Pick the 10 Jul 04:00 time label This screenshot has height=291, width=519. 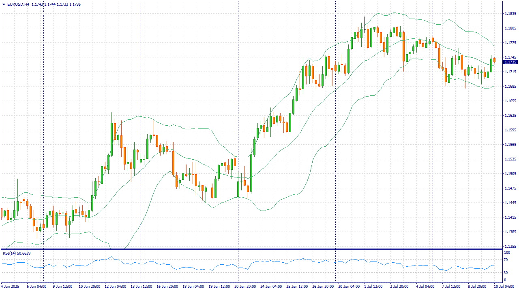pyautogui.click(x=504, y=287)
